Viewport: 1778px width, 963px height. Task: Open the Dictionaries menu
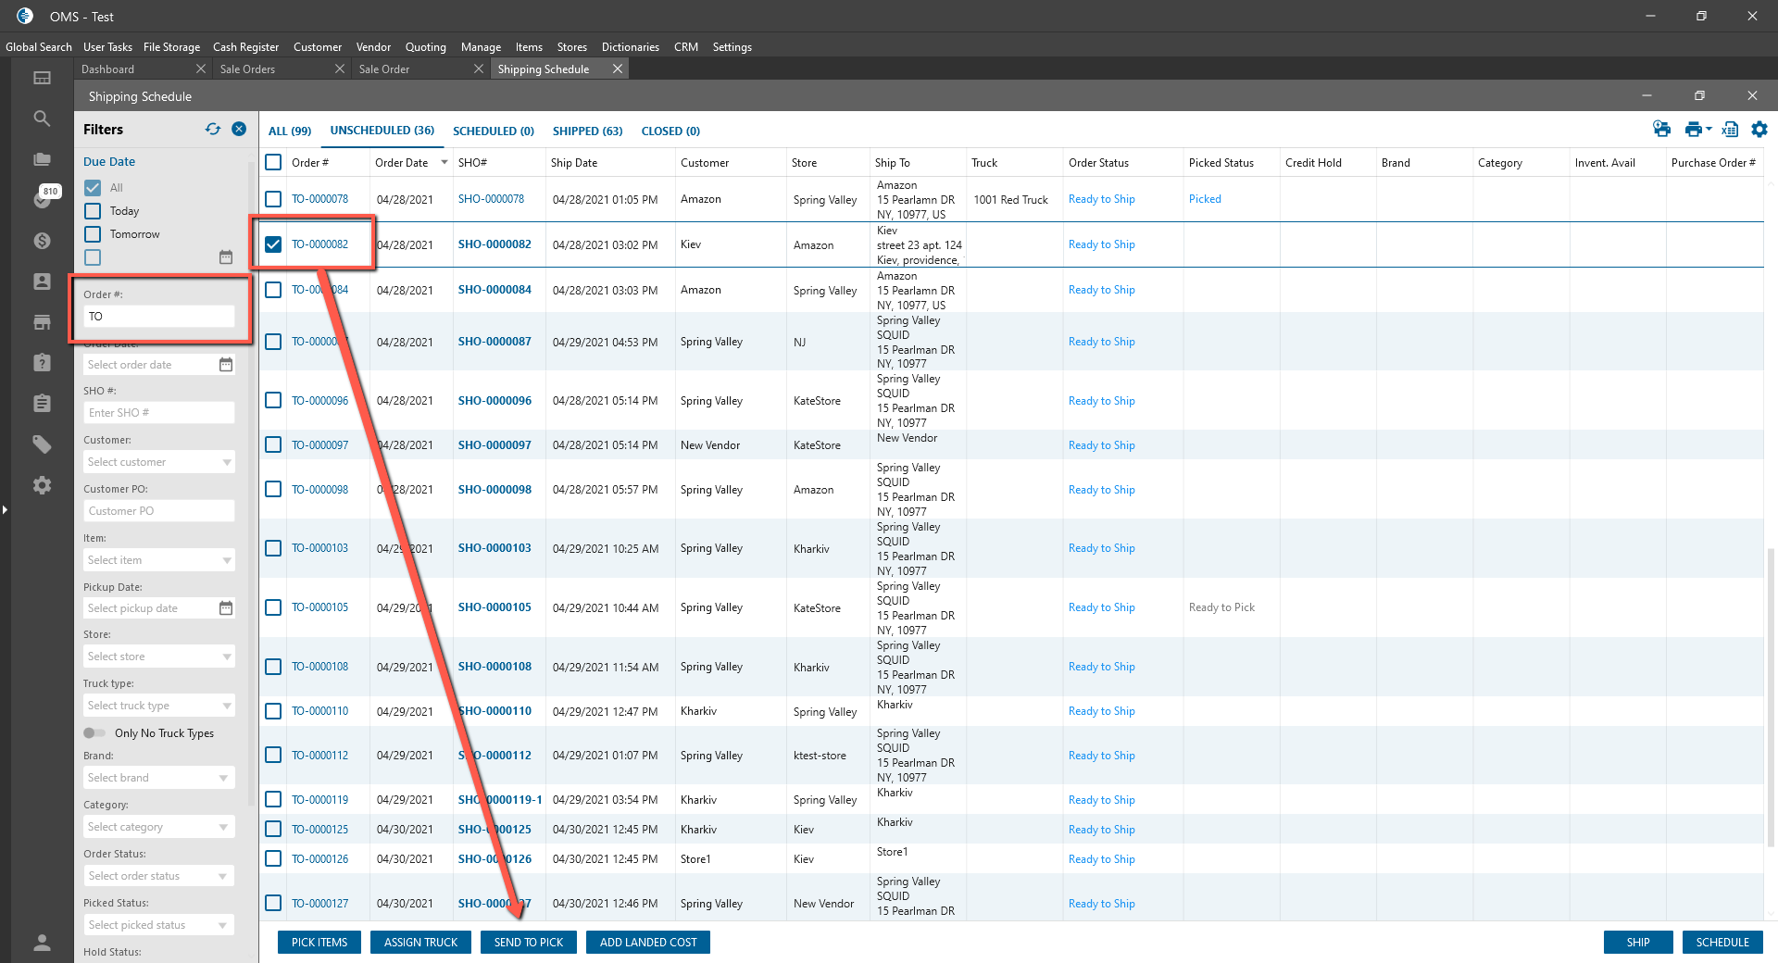click(630, 47)
